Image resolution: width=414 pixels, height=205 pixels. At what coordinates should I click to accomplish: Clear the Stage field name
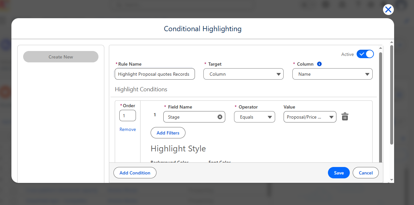220,117
